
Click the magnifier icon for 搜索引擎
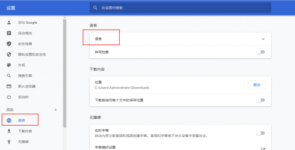[x=9, y=76]
